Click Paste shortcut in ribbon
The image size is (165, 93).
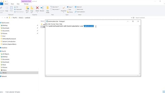pos(19,12)
